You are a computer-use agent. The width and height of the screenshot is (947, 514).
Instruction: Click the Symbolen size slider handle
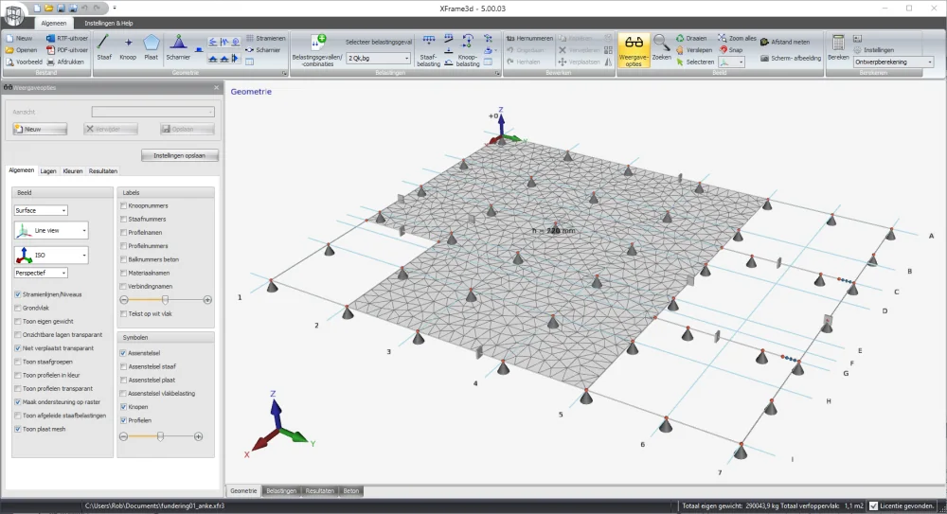(x=160, y=436)
